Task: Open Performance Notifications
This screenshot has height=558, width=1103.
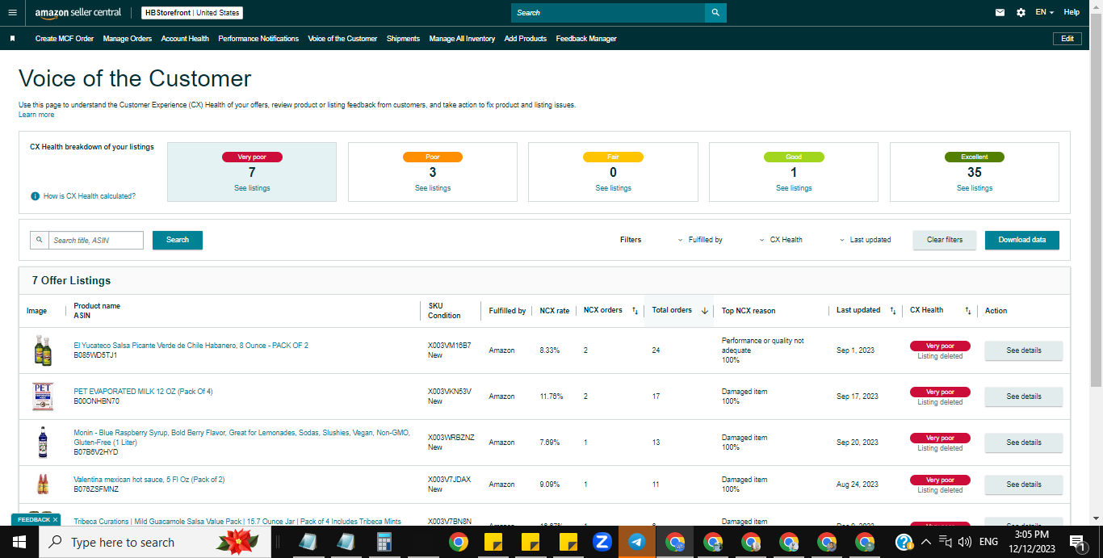Action: click(258, 39)
